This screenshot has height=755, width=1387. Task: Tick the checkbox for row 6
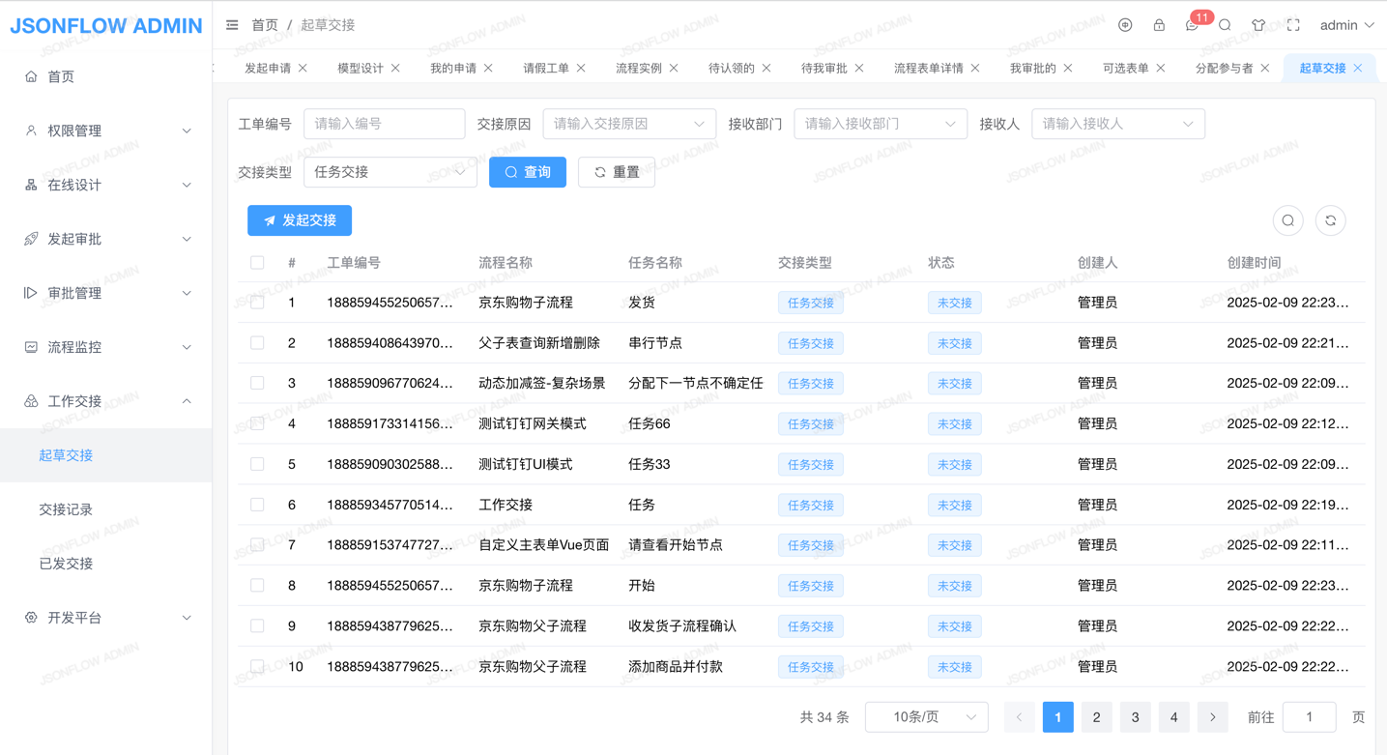point(257,505)
